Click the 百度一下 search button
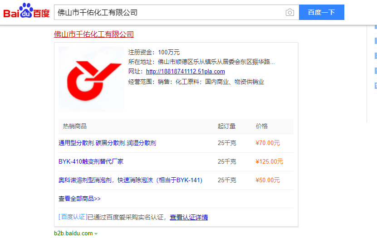377x238 pixels. [x=322, y=12]
